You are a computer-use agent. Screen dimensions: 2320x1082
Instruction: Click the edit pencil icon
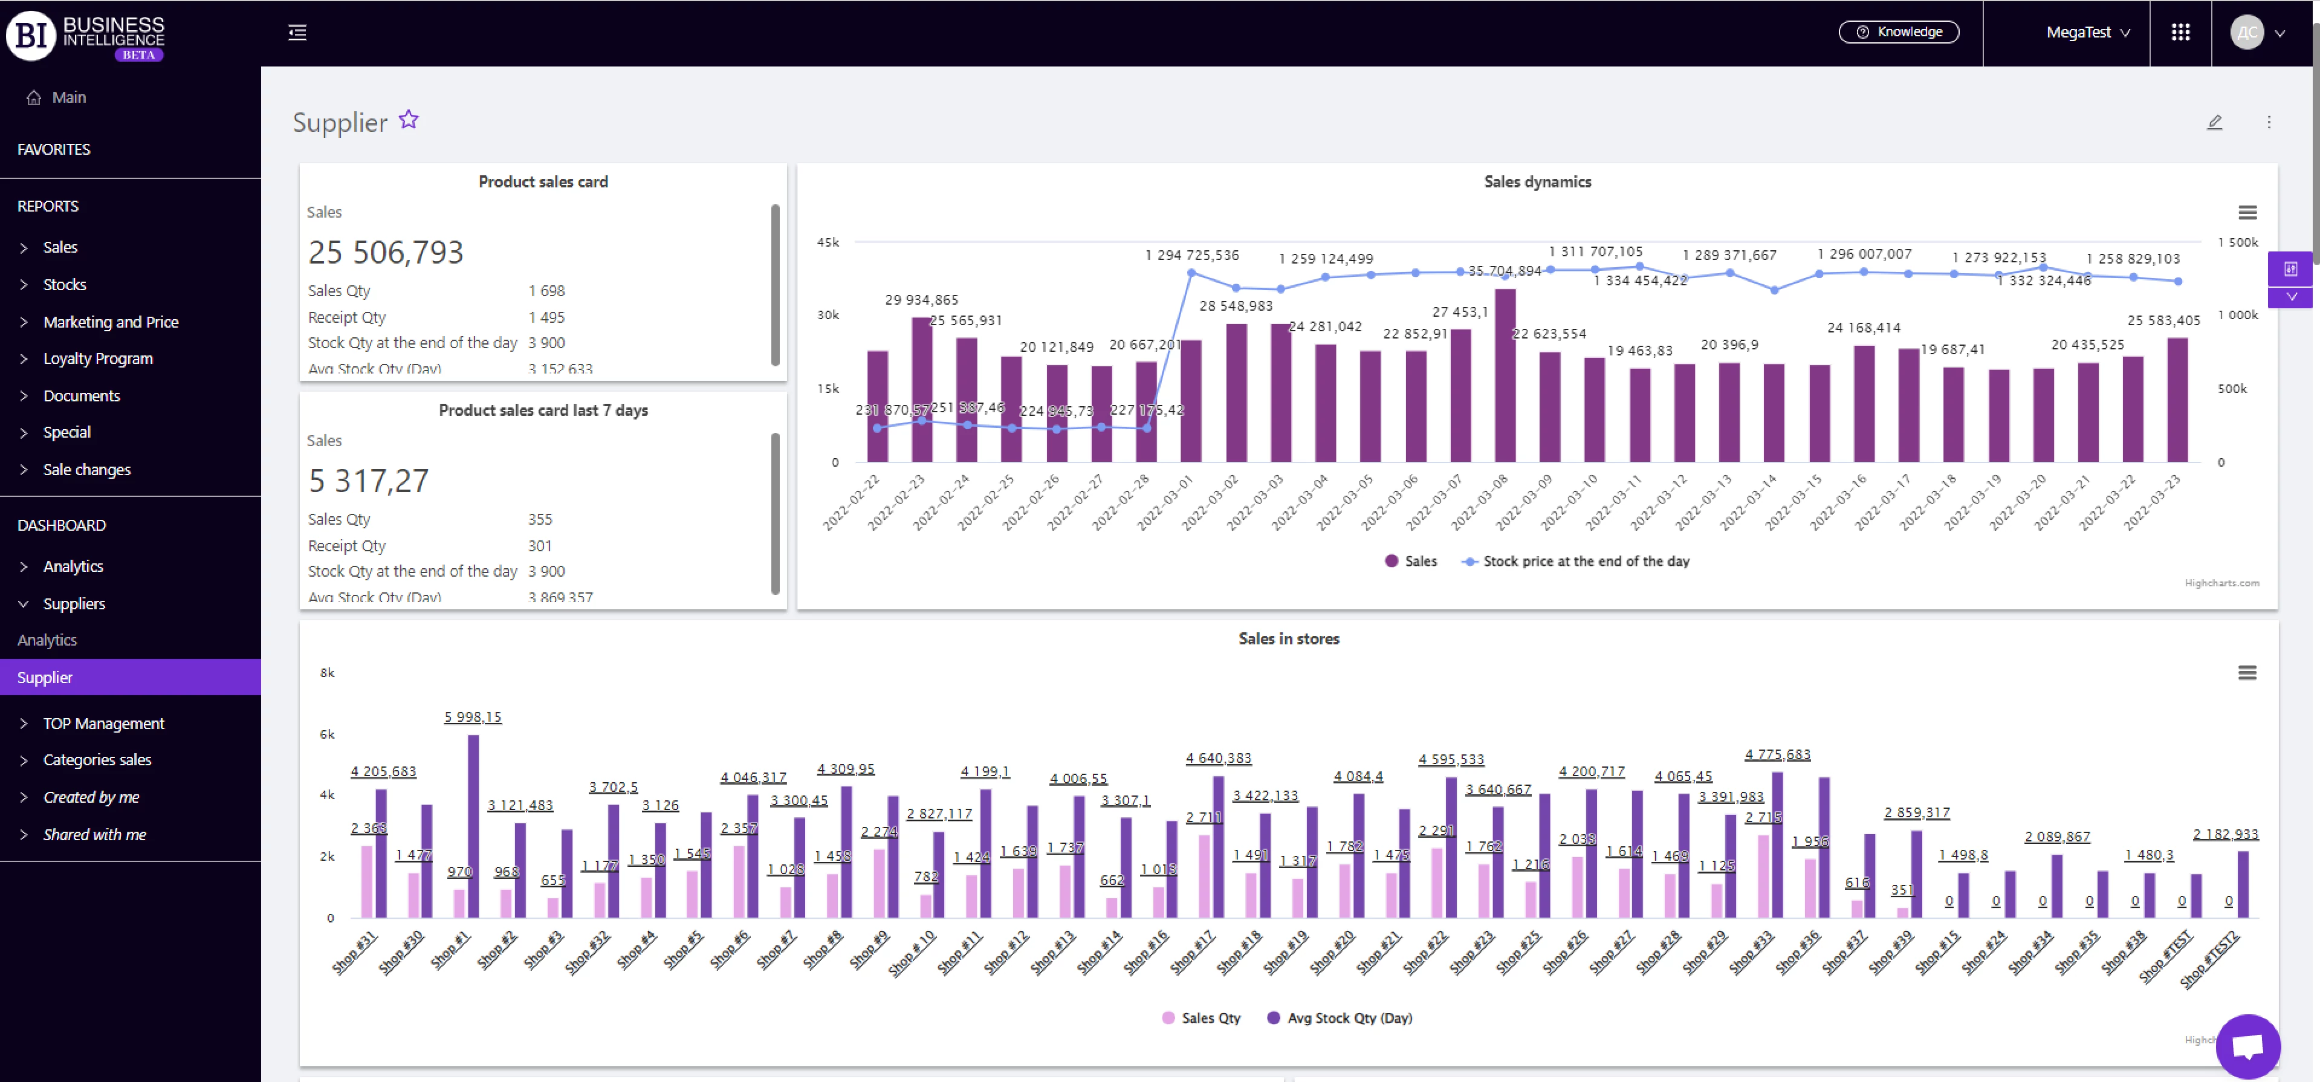pyautogui.click(x=2215, y=121)
